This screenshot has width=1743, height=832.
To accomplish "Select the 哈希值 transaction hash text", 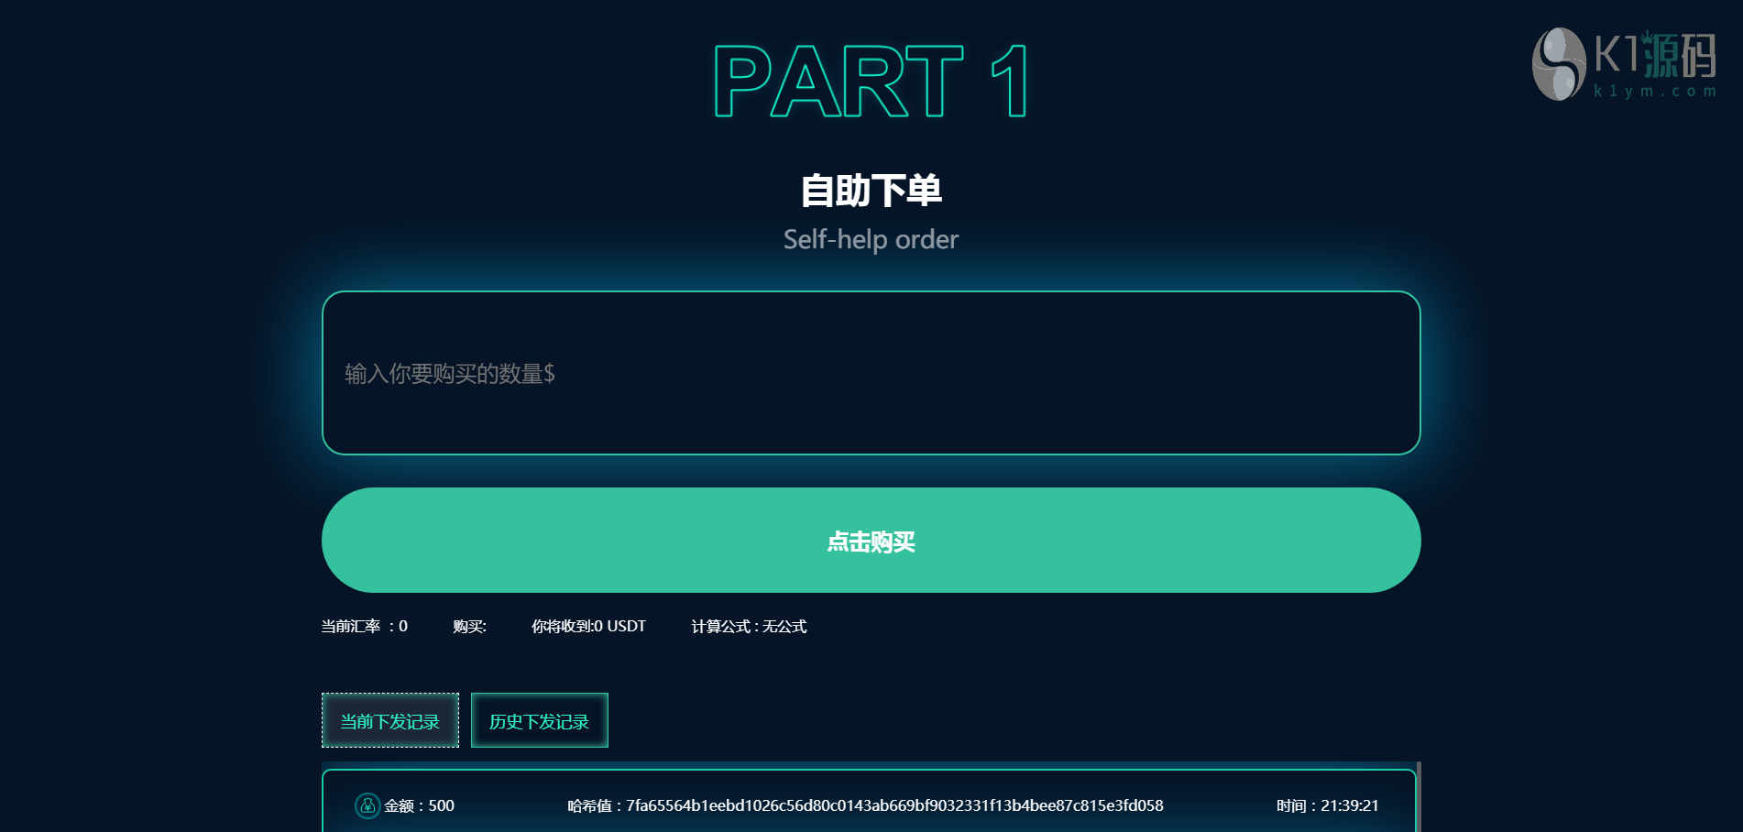I will coord(865,805).
